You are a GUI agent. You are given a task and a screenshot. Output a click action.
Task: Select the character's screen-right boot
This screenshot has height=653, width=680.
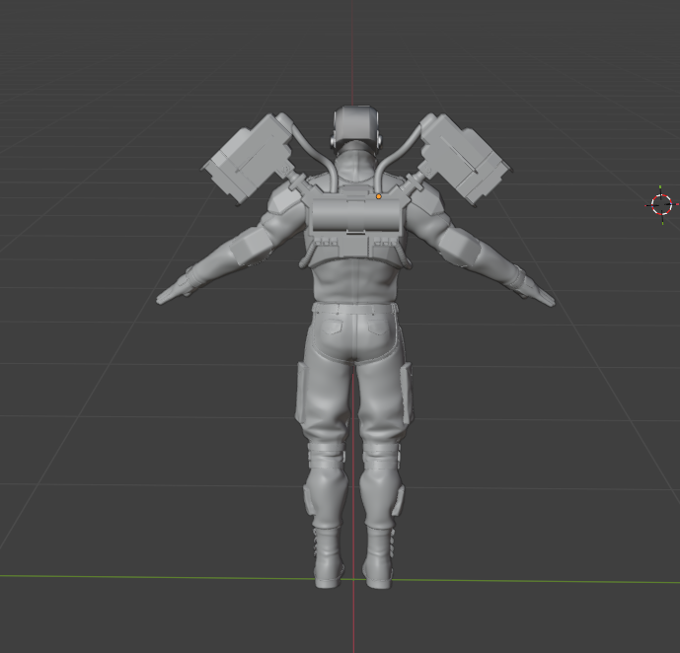click(x=380, y=559)
